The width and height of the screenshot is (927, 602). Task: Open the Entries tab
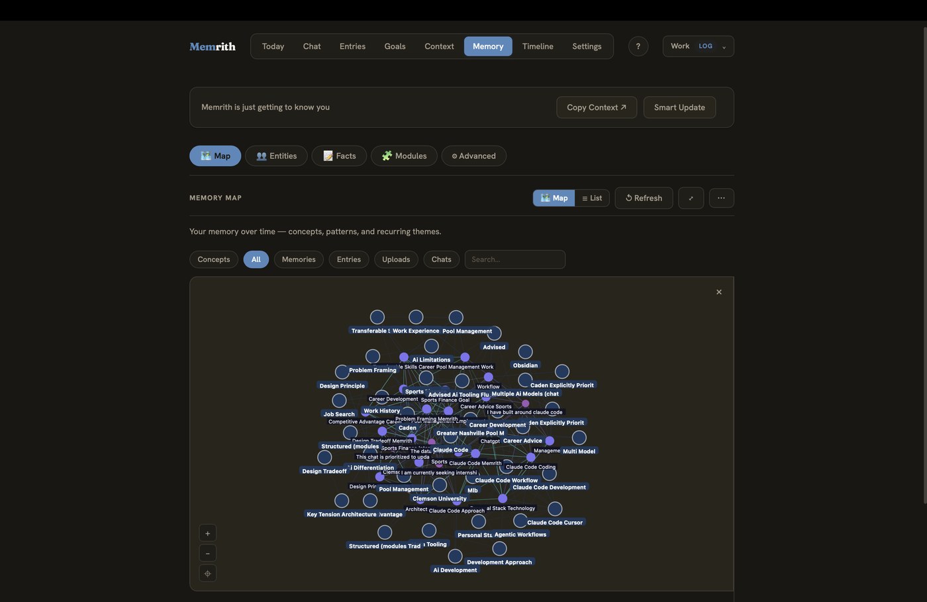pos(352,46)
